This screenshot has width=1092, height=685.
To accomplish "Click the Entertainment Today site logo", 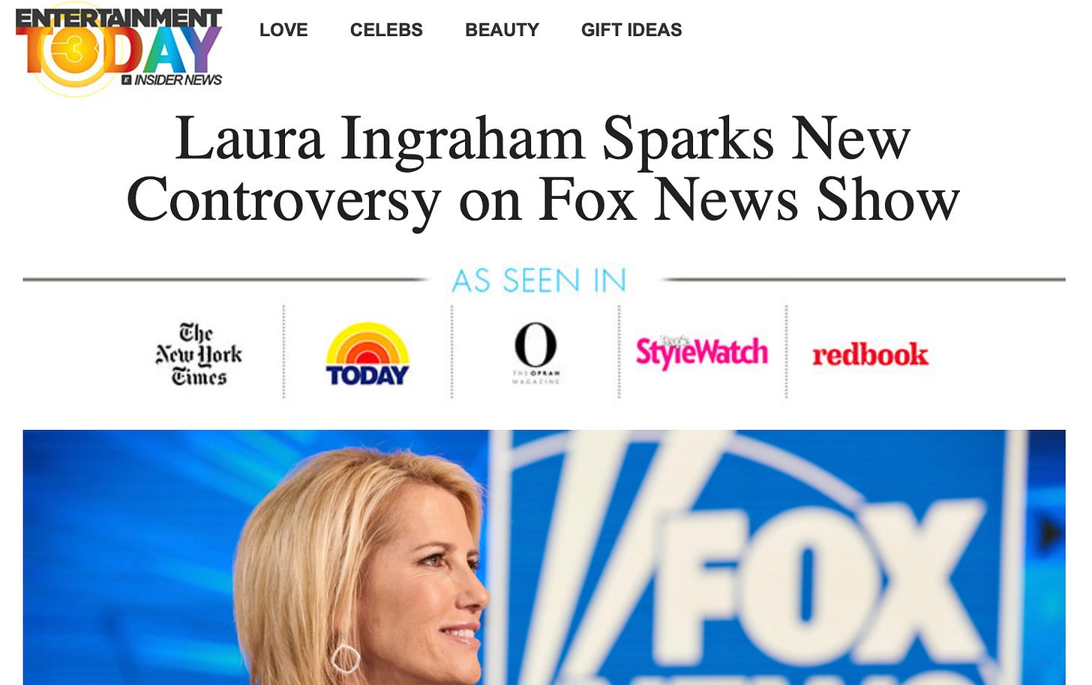I will [118, 49].
